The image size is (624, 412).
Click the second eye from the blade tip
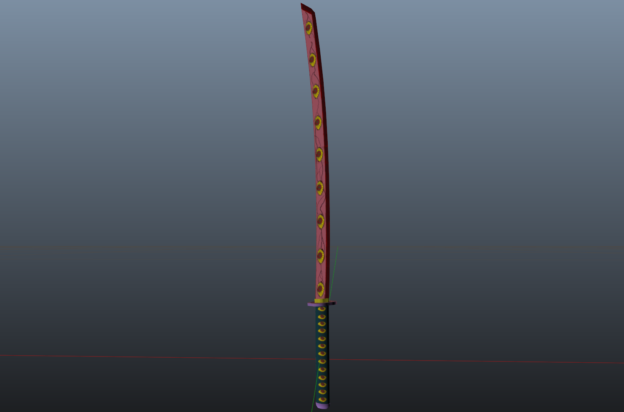(312, 60)
